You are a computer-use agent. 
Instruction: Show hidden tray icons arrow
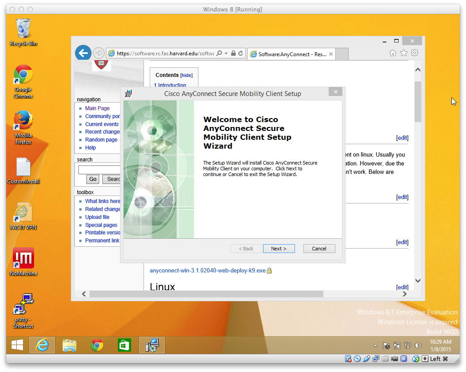[375, 345]
